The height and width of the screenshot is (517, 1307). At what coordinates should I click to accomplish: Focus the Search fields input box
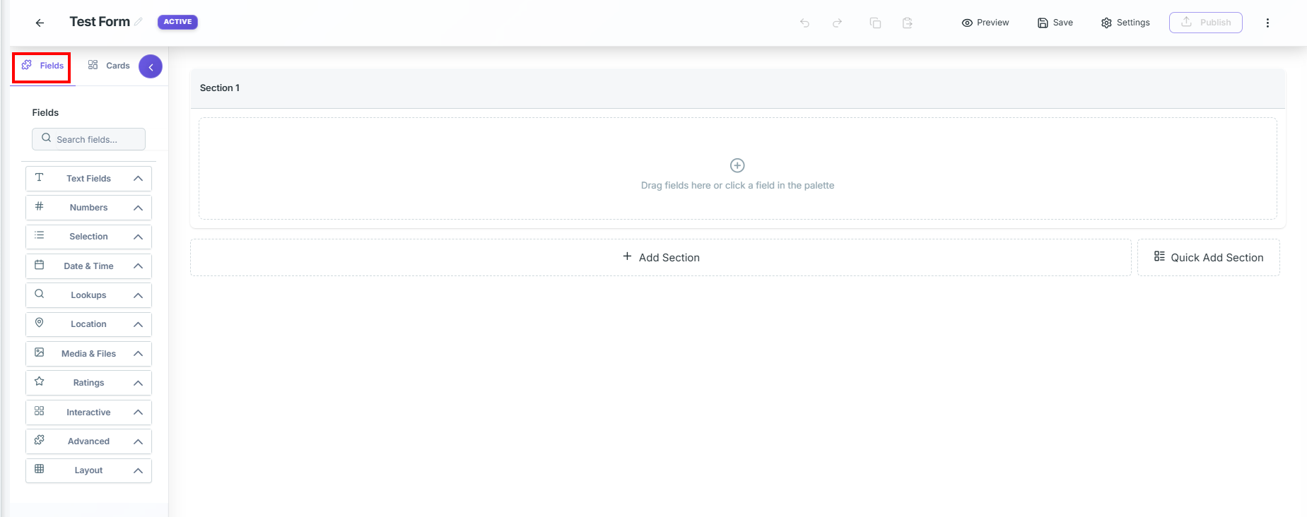pos(88,139)
